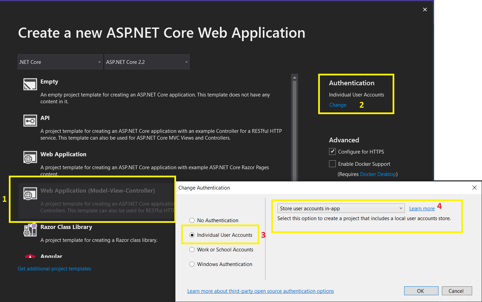Screen dimensions: 482x302
Task: Open the ASP.NET Core 2.2 version dropdown
Action: [147, 62]
